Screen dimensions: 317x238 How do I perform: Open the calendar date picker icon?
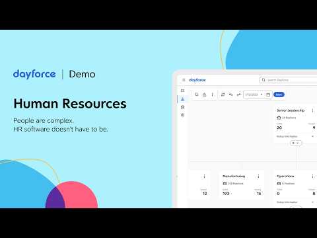[x=268, y=95]
